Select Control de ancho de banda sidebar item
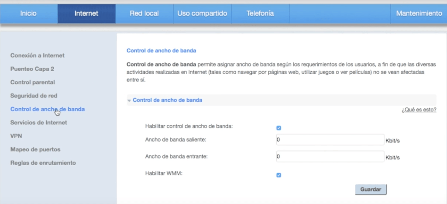This screenshot has height=204, width=447. point(48,109)
